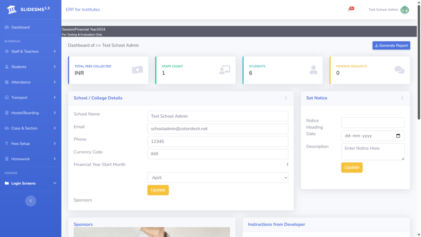Click the Currency Code input field
421x237 pixels.
tap(218, 154)
